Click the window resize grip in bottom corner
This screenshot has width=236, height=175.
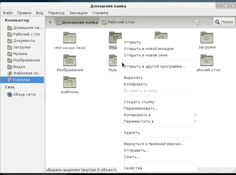coord(234,171)
